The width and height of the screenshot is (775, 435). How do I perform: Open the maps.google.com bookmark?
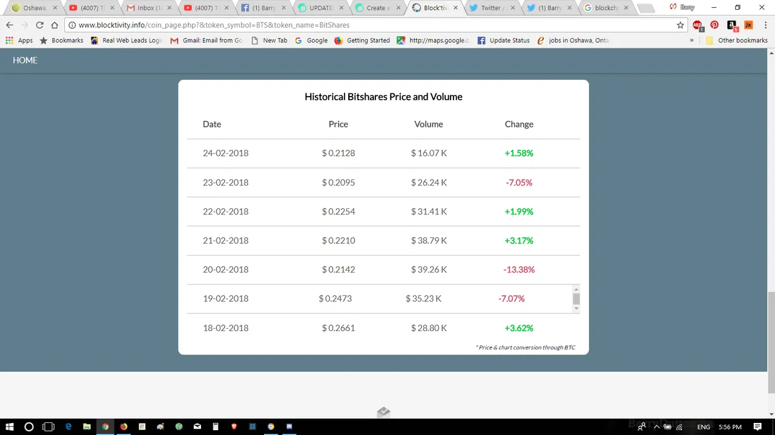click(x=433, y=40)
